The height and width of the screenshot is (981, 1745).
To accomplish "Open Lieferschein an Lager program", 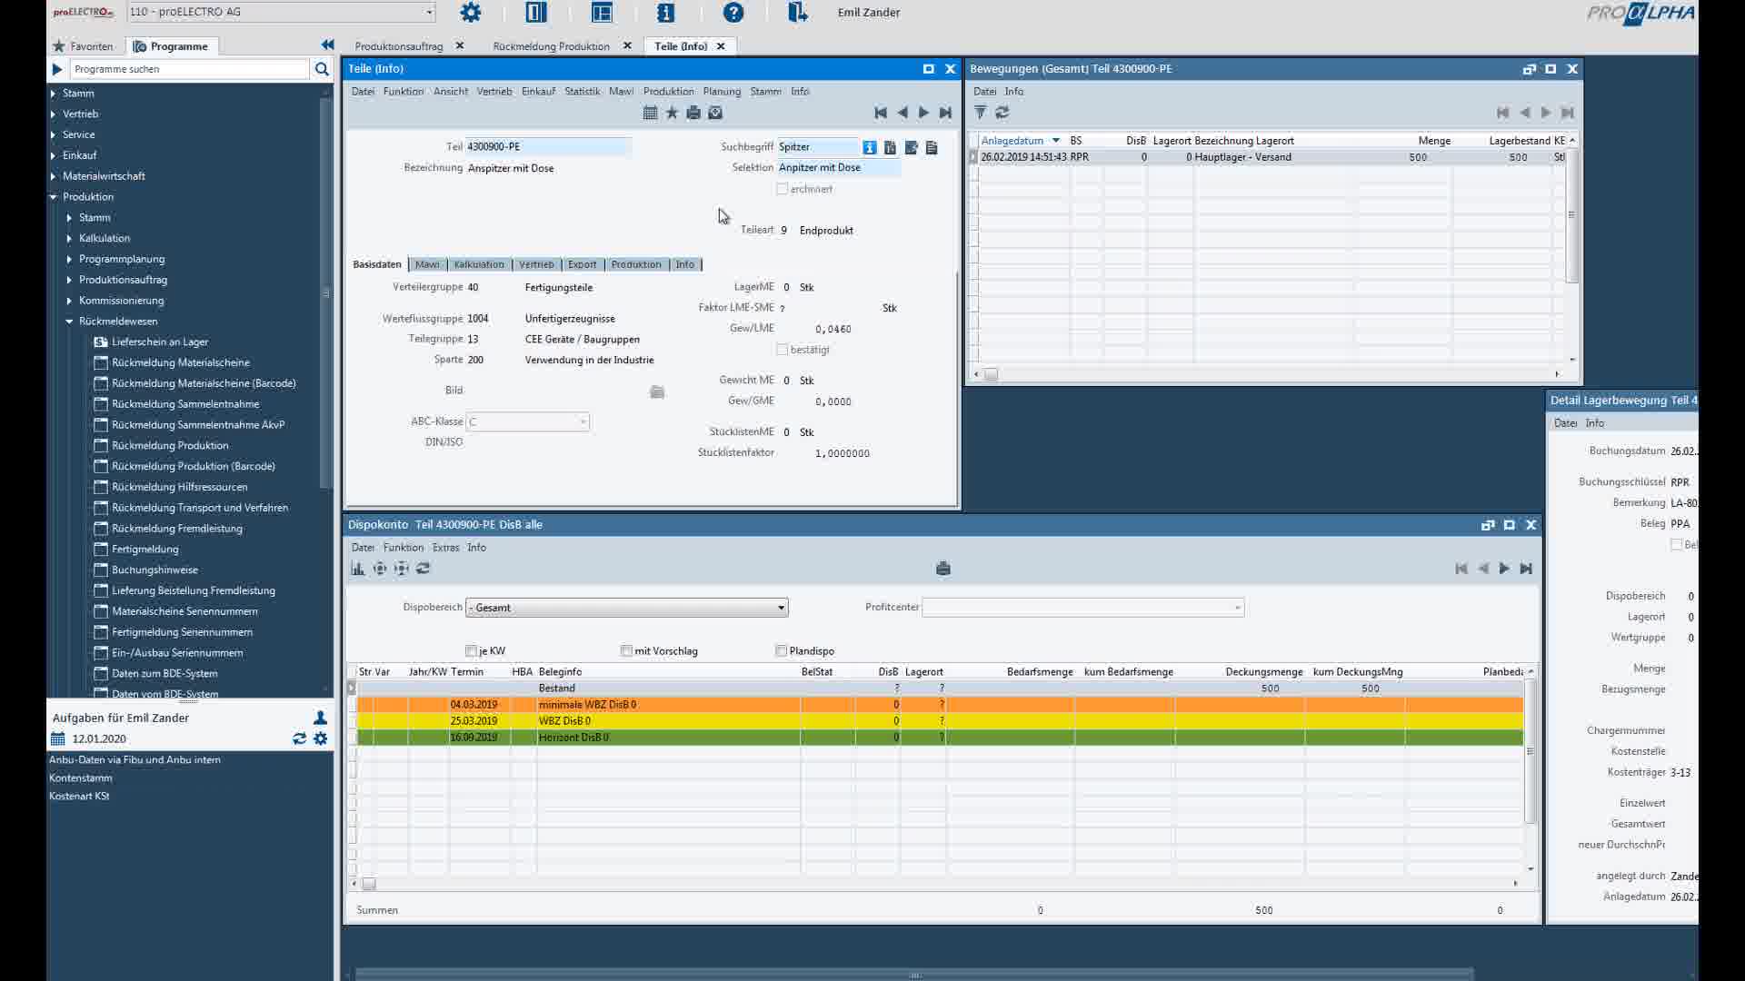I will click(160, 342).
